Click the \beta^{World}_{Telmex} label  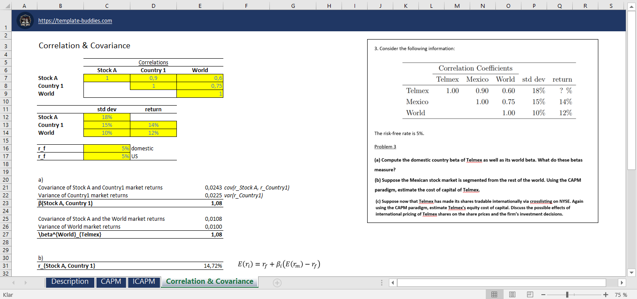70,234
